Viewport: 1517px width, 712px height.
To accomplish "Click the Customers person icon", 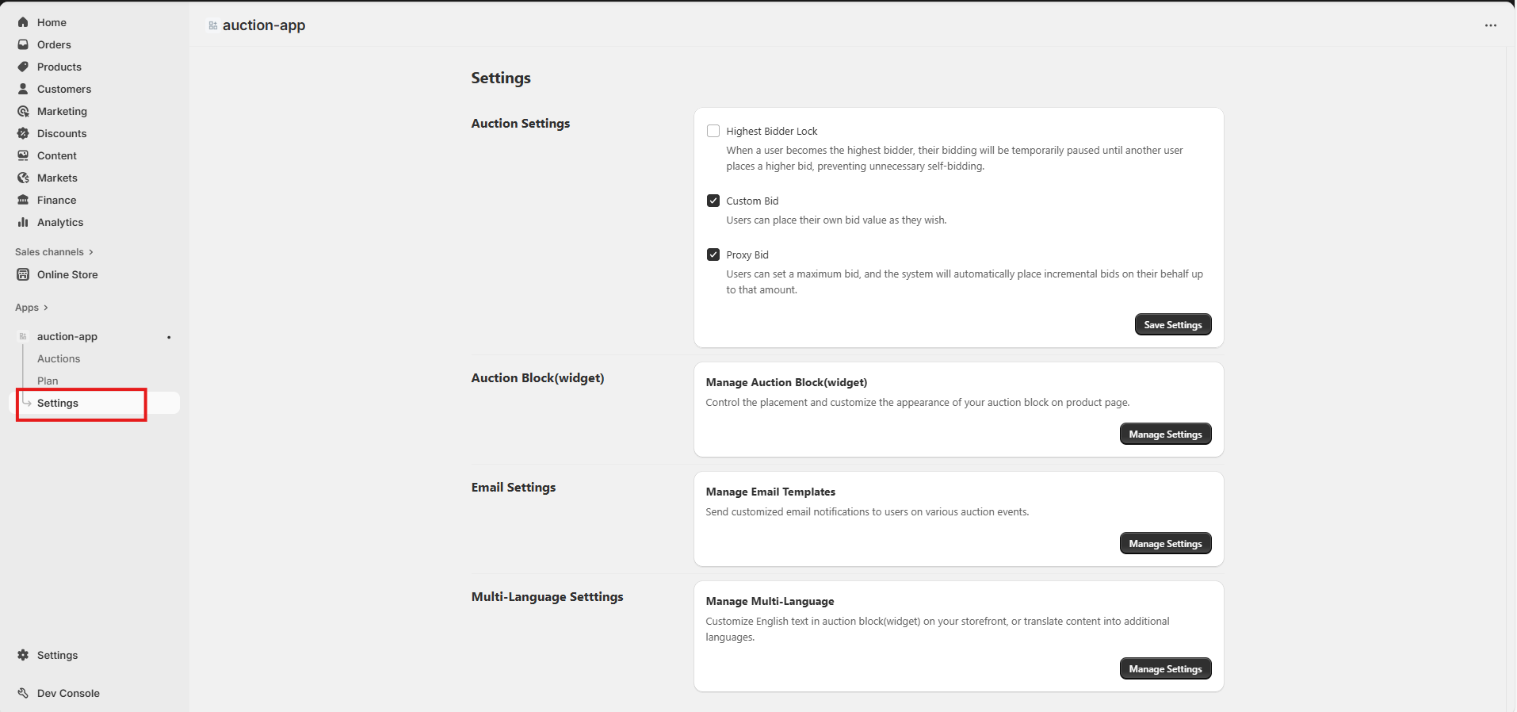I will click(23, 89).
